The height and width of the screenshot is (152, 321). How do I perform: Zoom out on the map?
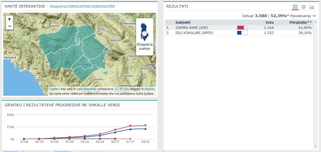coord(10,26)
